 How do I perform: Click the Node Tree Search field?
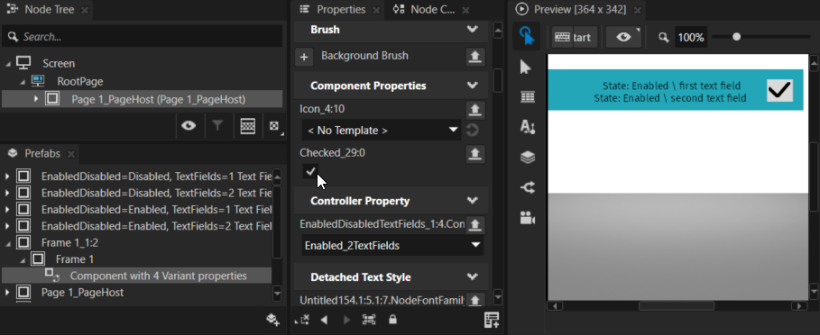pos(143,37)
